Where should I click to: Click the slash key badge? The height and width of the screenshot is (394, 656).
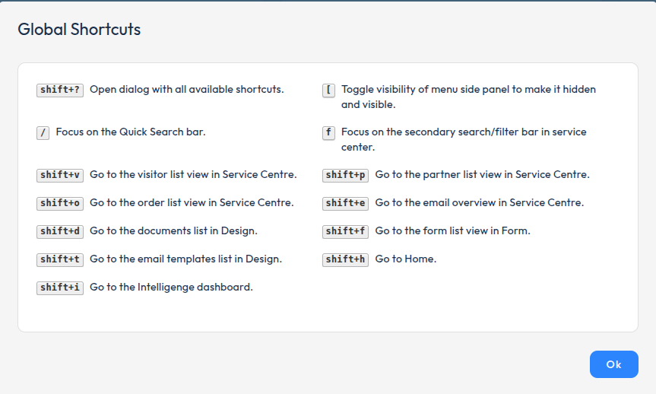43,132
